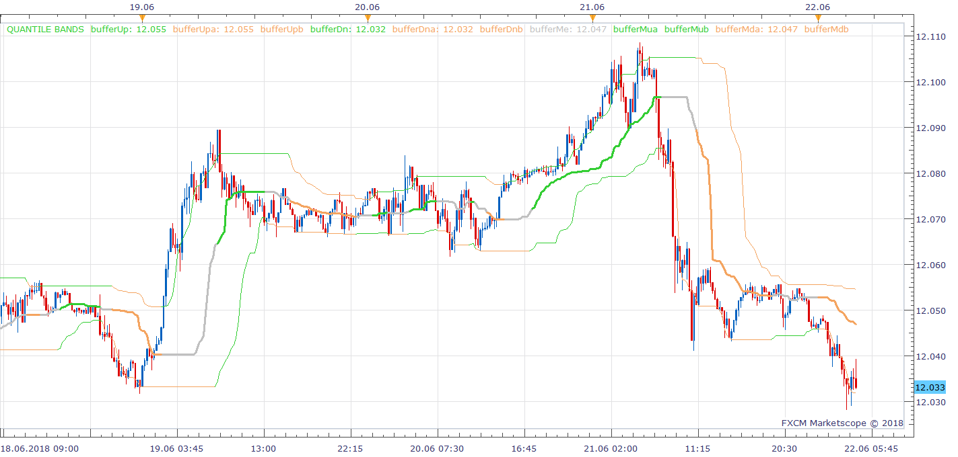Click the bufferMub legend entry

tap(687, 30)
